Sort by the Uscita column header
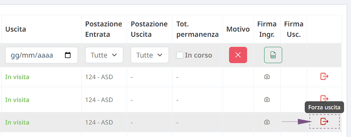This screenshot has height=137, width=351. (16, 29)
